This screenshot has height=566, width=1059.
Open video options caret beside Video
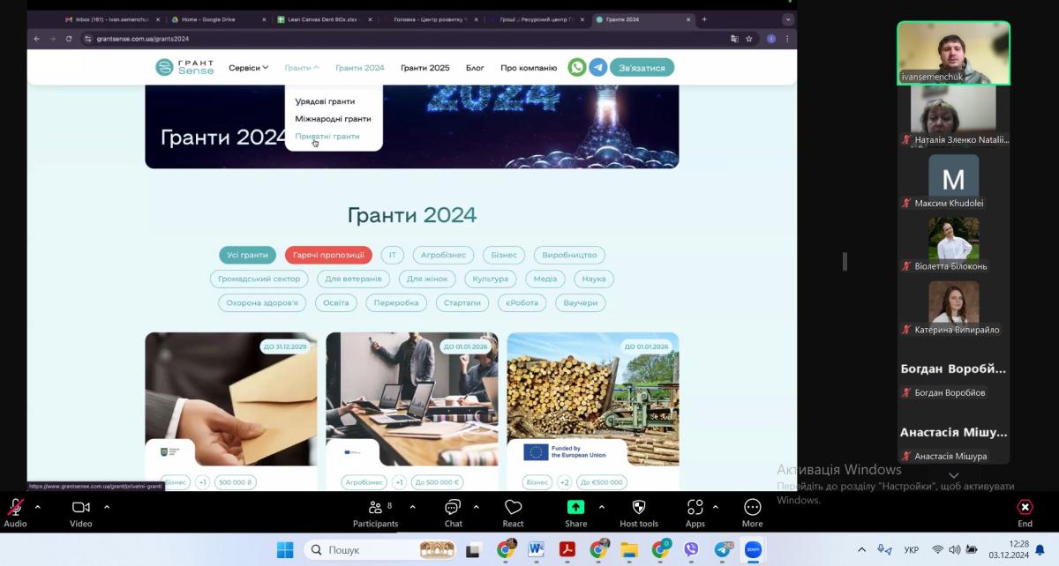[107, 507]
